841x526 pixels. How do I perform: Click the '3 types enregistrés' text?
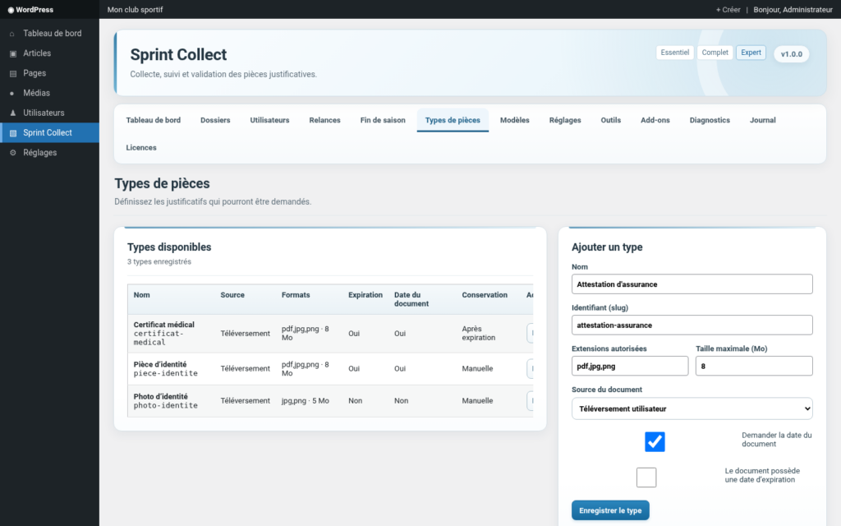click(159, 262)
